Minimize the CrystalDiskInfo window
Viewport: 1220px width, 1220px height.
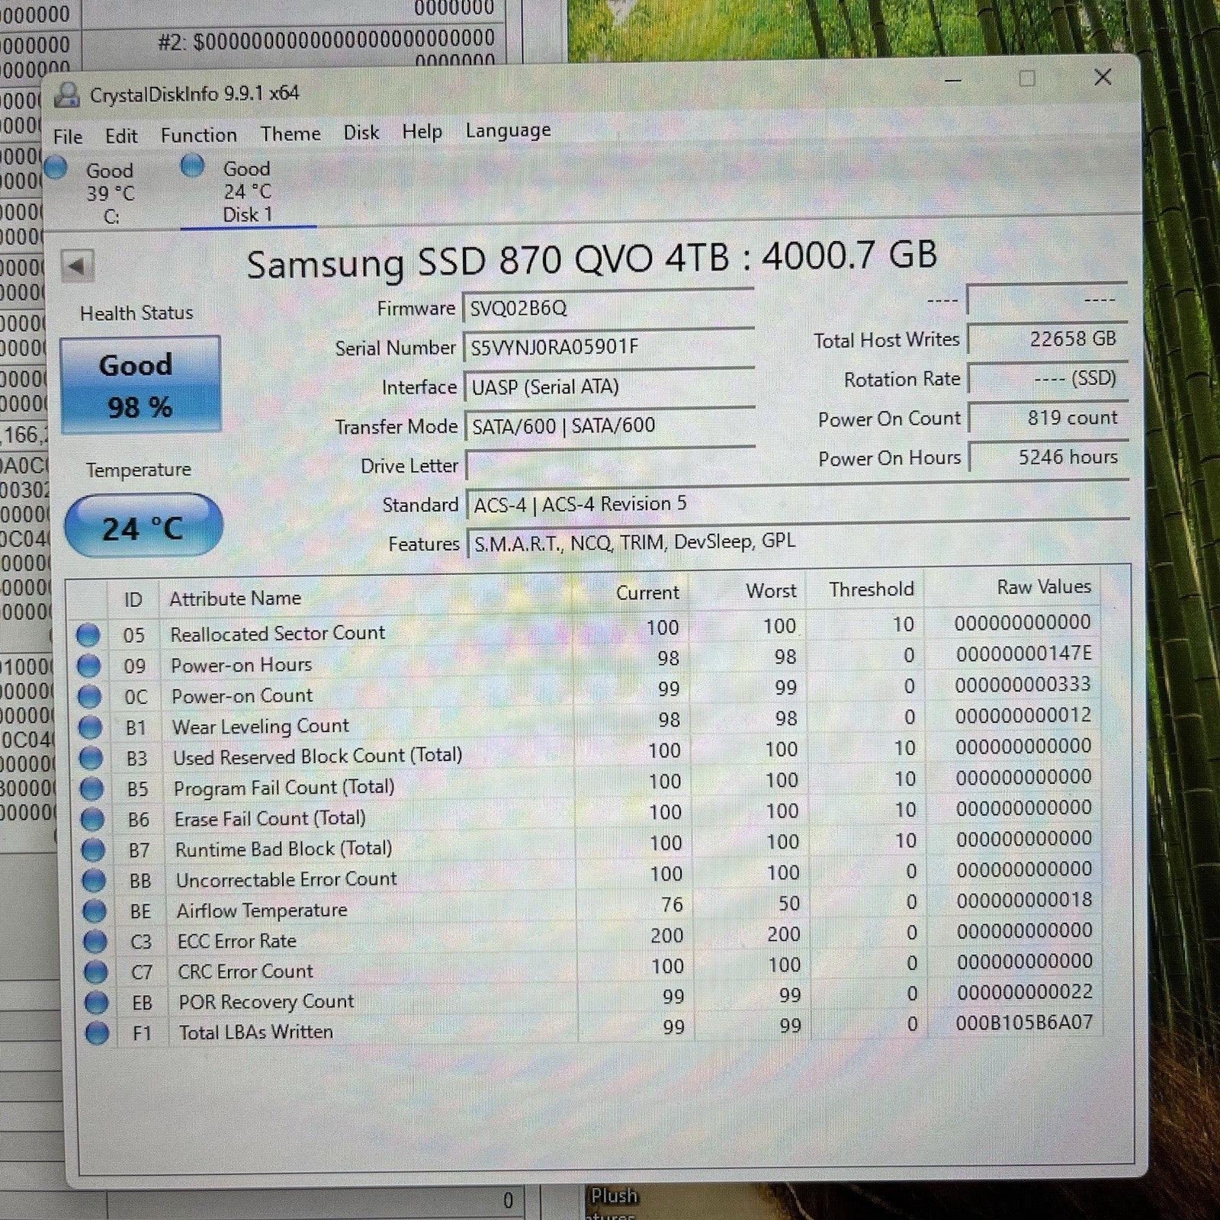click(x=952, y=79)
